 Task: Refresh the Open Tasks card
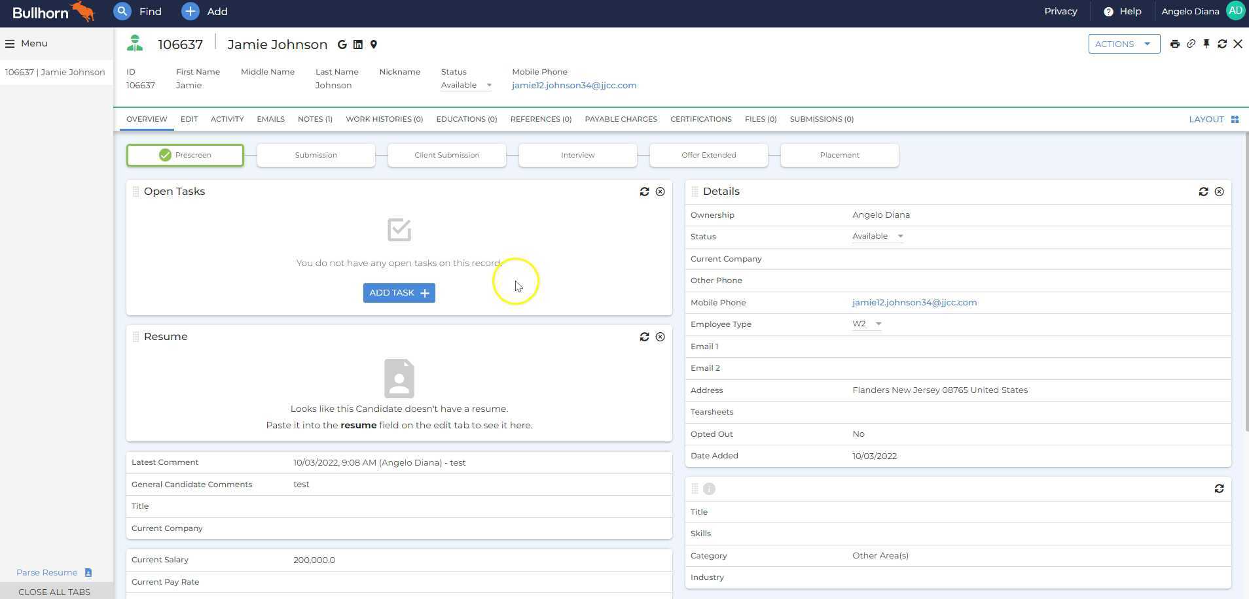(x=644, y=192)
